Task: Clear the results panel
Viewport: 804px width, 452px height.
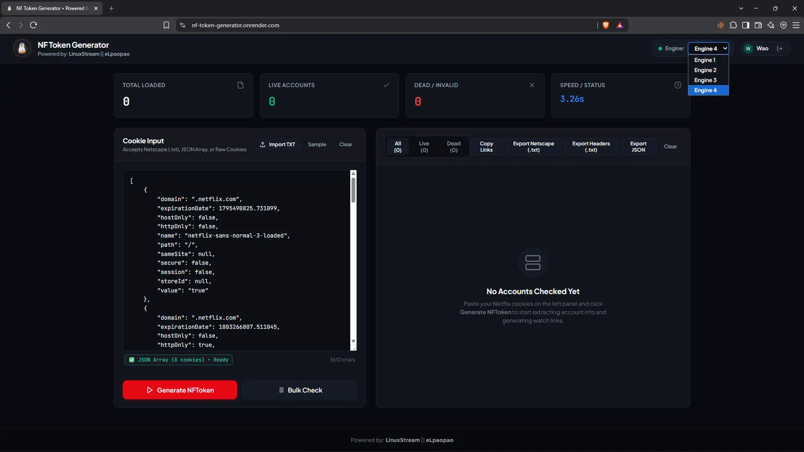Action: (670, 147)
